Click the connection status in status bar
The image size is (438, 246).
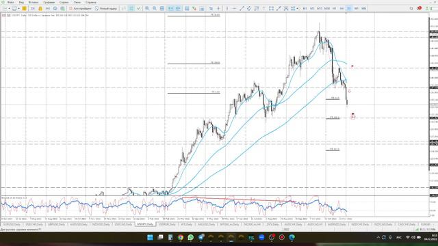[x=426, y=230]
